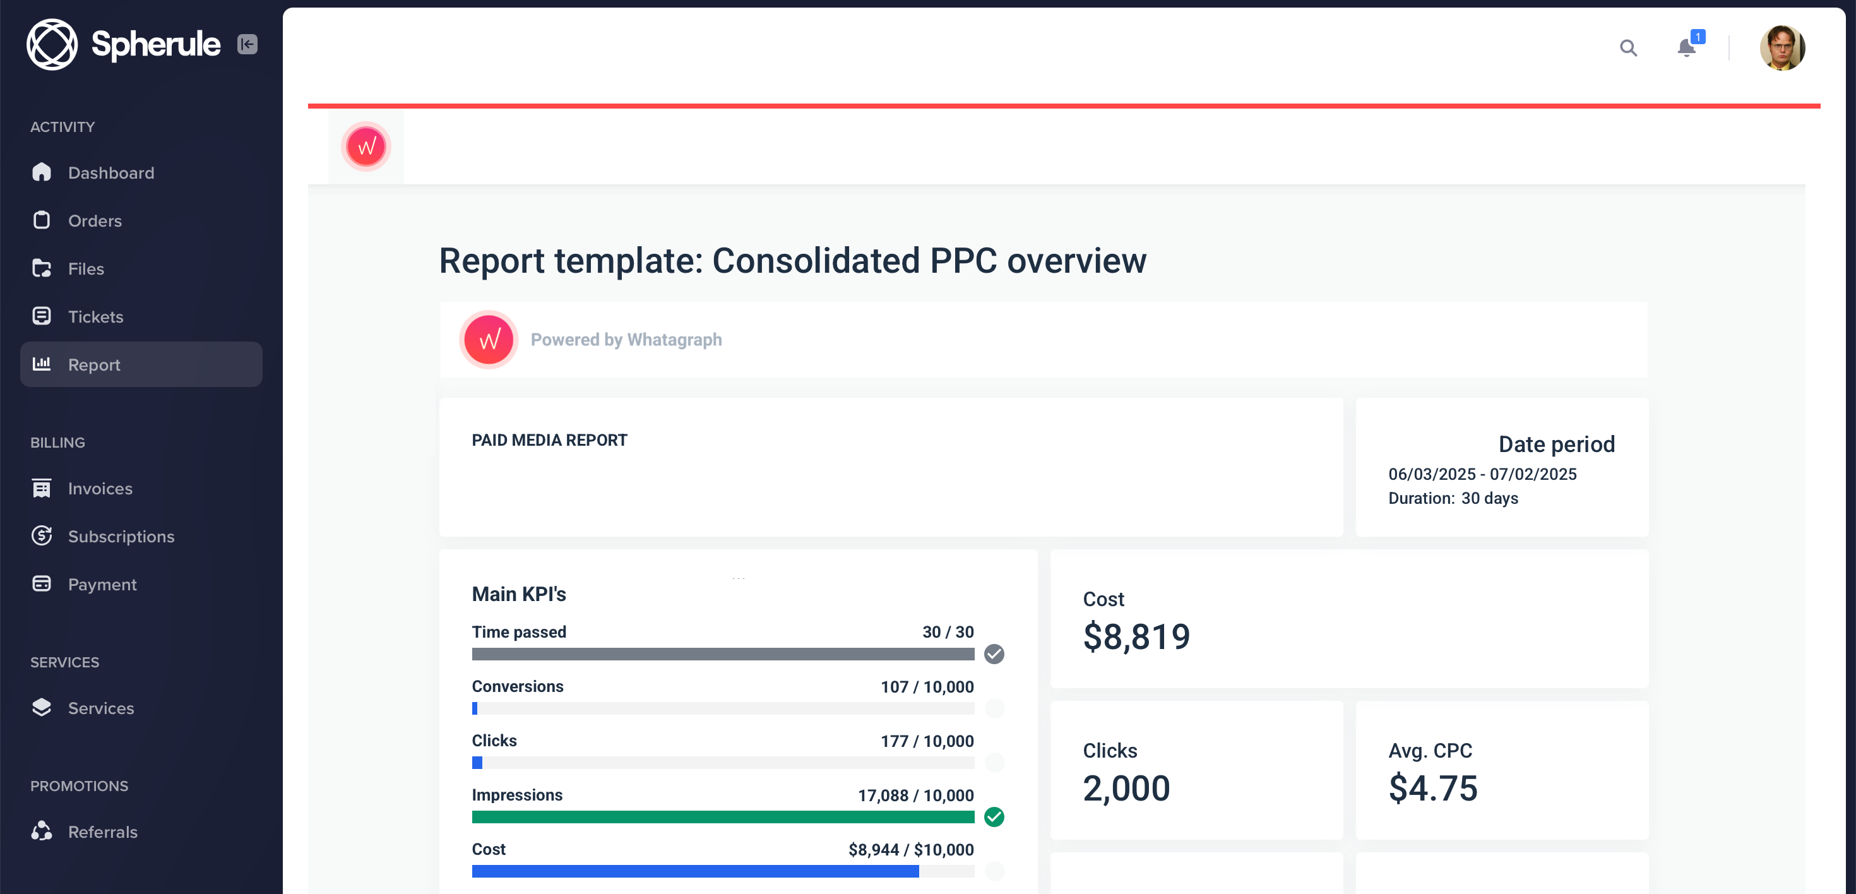Click the Report bar chart icon
The width and height of the screenshot is (1856, 894).
[42, 364]
